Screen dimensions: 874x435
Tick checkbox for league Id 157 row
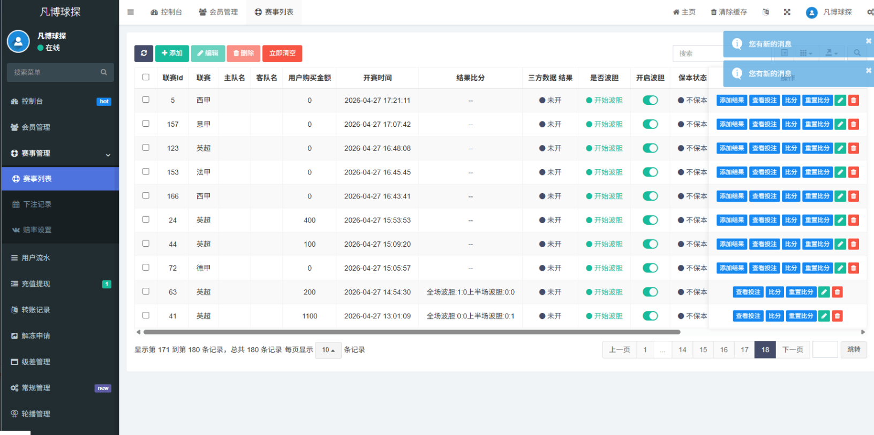146,124
